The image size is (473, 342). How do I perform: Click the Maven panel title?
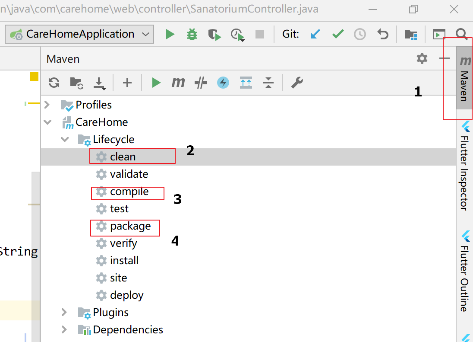[63, 59]
